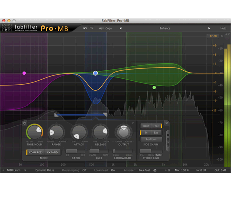Select the green high band dot

(154, 87)
